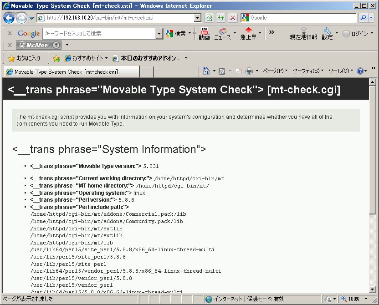
Task: Open the セーフティ(S) menu
Action: coord(308,71)
